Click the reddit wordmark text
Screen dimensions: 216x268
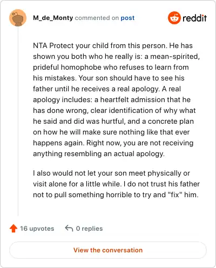click(194, 18)
